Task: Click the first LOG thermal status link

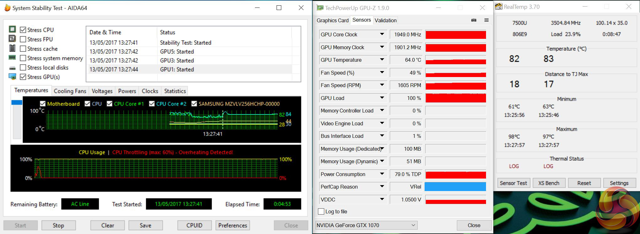Action: (514, 166)
